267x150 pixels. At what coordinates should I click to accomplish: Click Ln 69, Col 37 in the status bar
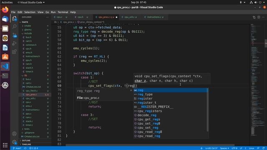[212, 148]
